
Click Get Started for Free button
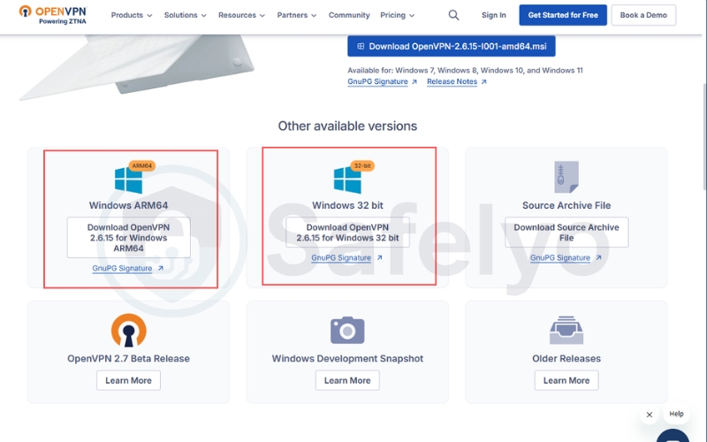point(563,15)
